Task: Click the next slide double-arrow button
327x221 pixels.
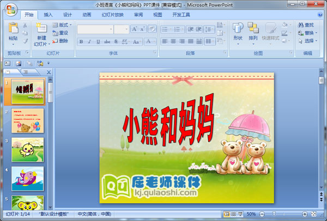Action: pos(321,200)
